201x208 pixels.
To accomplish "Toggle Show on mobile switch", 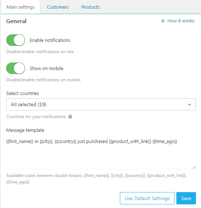I will (16, 68).
